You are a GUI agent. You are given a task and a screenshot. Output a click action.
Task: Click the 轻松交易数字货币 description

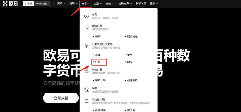[x=101, y=29]
